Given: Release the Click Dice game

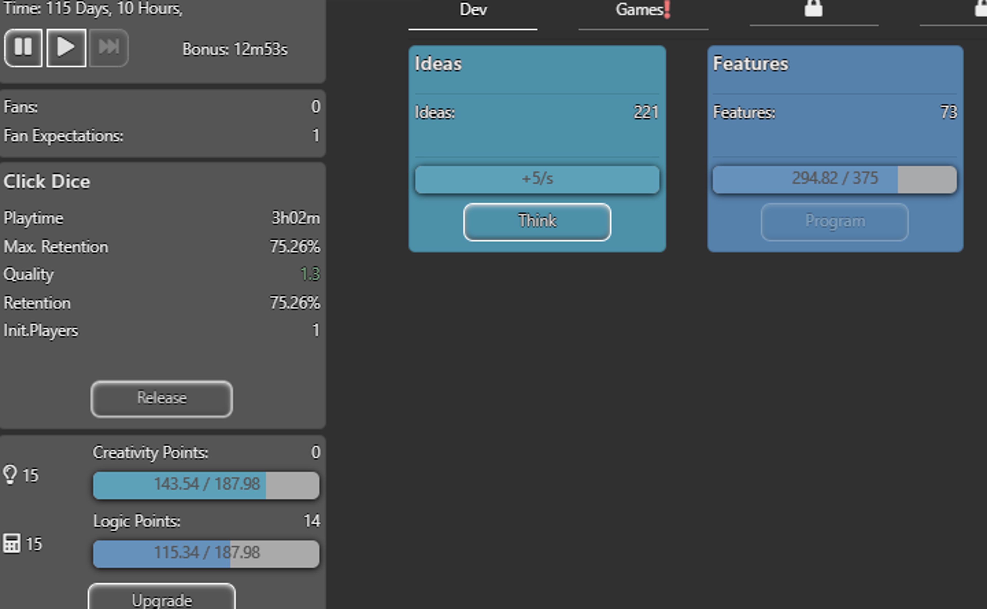Looking at the screenshot, I should (x=161, y=398).
